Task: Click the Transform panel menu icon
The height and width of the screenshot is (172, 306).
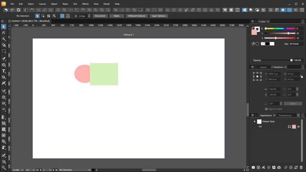Action: coord(303,67)
